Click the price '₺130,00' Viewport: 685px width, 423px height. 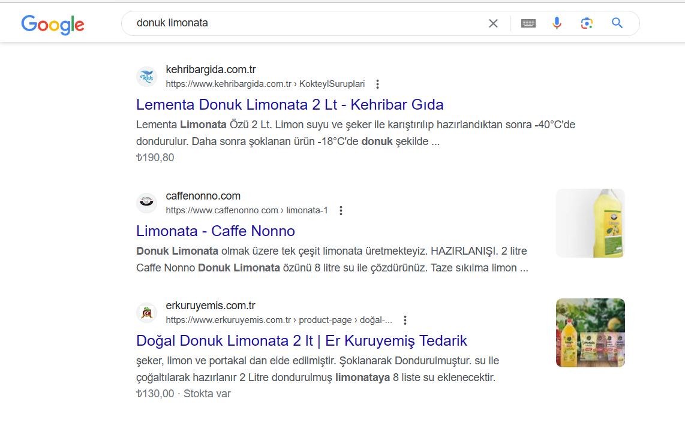click(x=155, y=394)
